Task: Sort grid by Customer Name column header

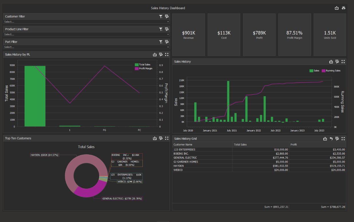Action: pos(202,145)
